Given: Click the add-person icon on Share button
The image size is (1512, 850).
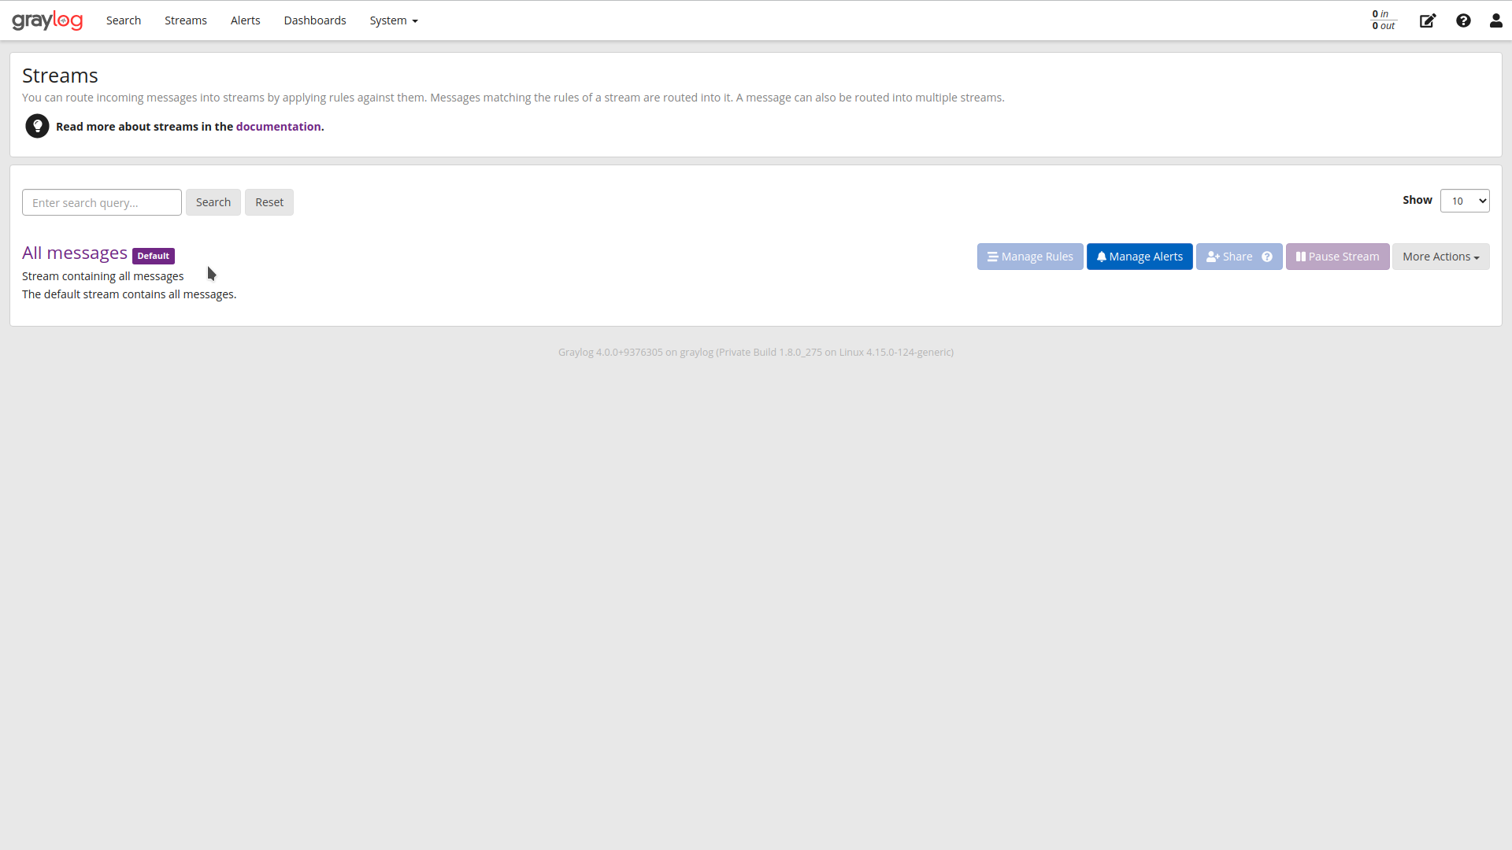Looking at the screenshot, I should (x=1214, y=257).
